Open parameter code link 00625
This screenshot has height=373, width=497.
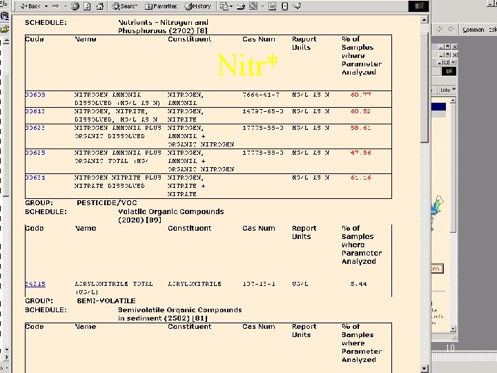tap(35, 153)
